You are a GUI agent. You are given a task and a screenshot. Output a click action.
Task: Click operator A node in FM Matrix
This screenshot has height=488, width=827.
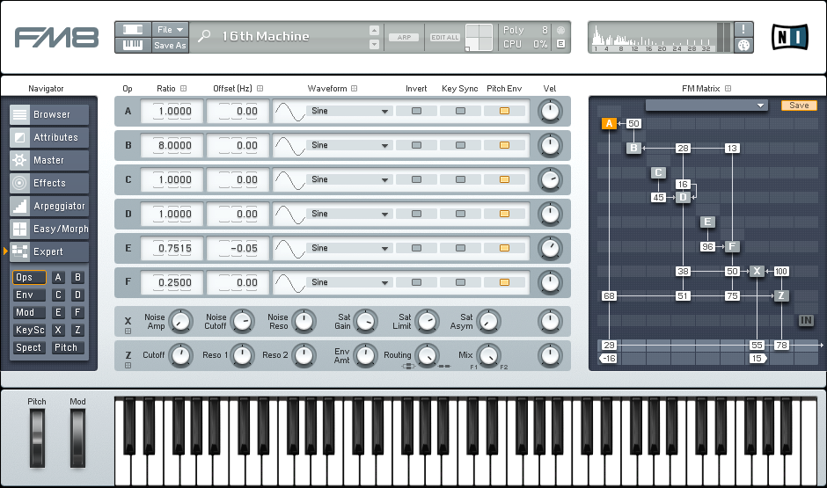click(607, 124)
